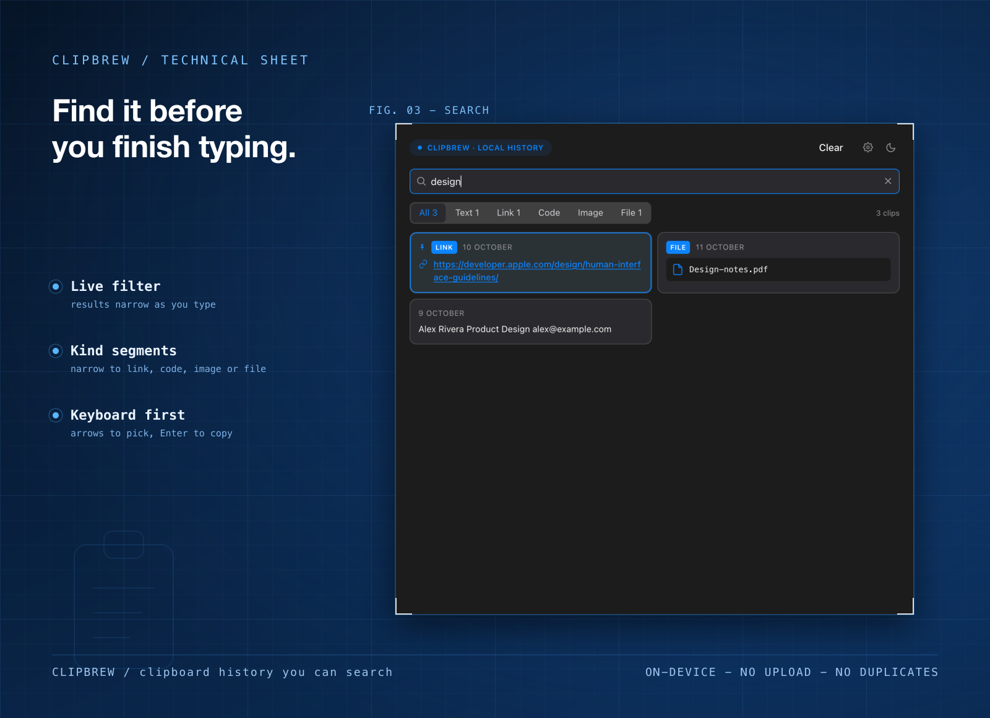
Task: Click the 11 OCTOBER date label
Action: [720, 247]
